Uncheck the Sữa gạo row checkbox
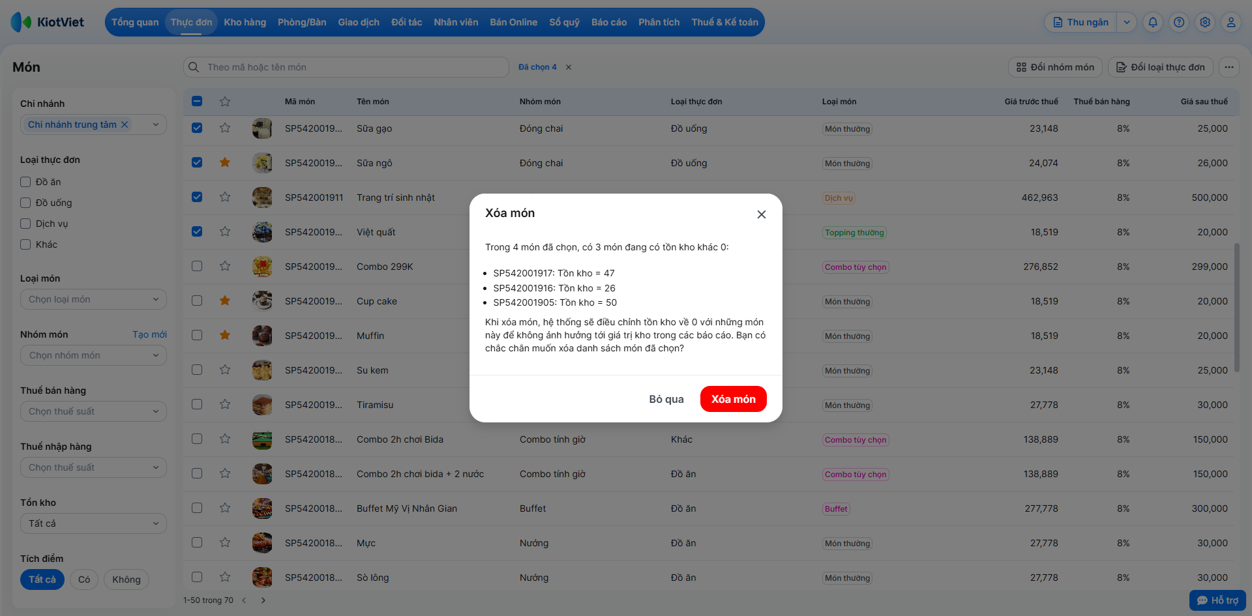 (x=197, y=128)
